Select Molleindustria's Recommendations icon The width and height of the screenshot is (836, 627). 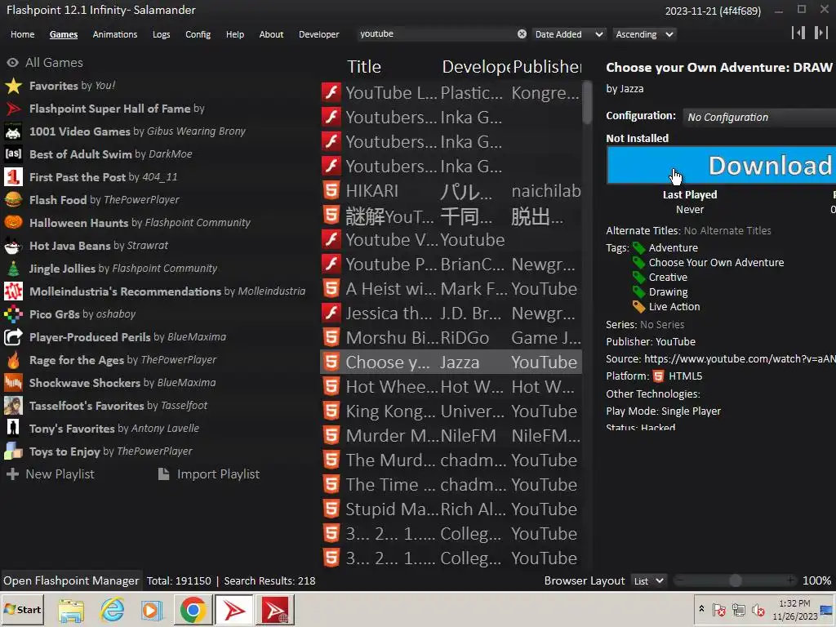[x=13, y=291]
